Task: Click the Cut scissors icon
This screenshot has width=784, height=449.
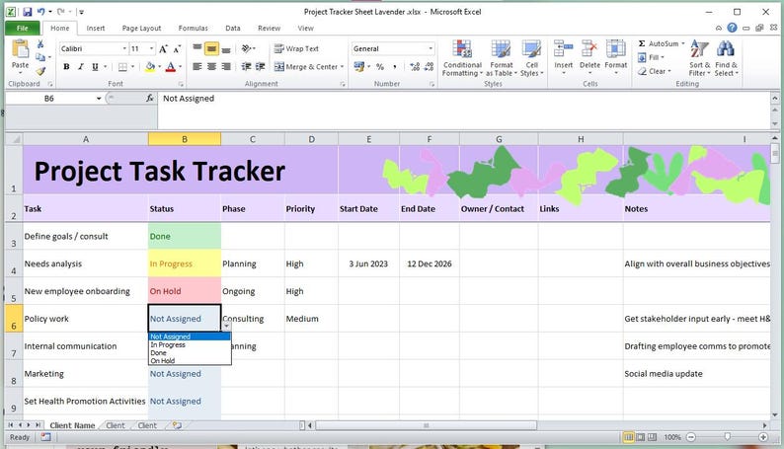Action: coord(40,44)
